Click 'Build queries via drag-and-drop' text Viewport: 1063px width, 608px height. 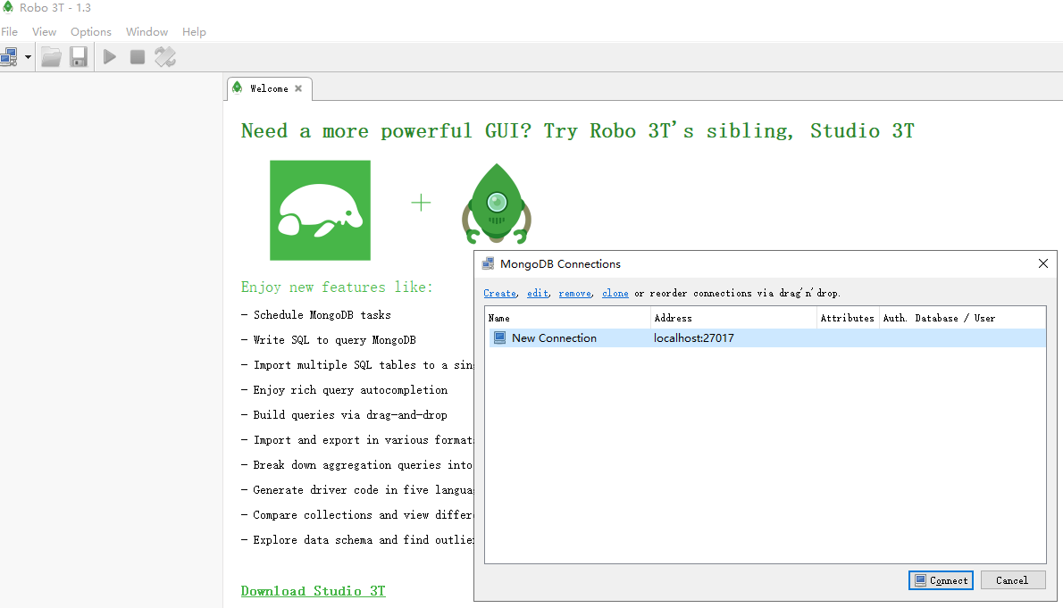pos(350,415)
